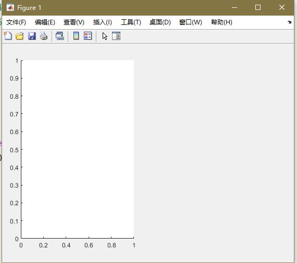
Task: Close the Figure 1 window
Action: click(282, 8)
